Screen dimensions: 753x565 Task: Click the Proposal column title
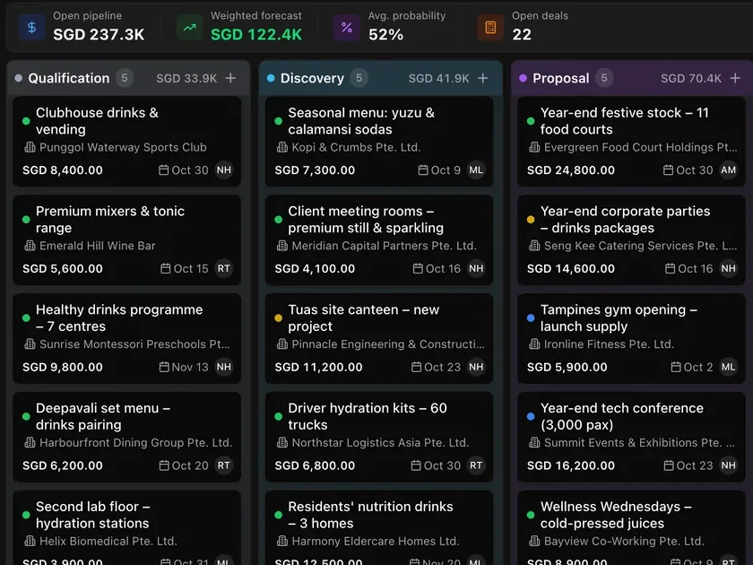[x=561, y=78]
